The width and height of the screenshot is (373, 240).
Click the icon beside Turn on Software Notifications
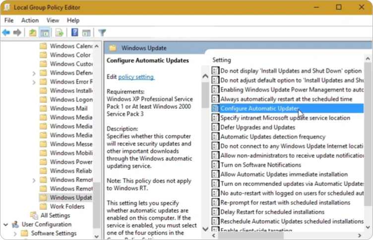tap(215, 164)
